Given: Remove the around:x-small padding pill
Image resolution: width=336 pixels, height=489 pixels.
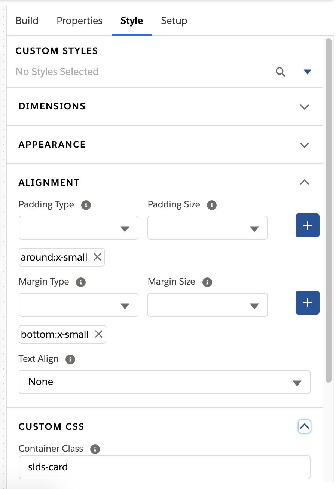Looking at the screenshot, I should [x=97, y=257].
